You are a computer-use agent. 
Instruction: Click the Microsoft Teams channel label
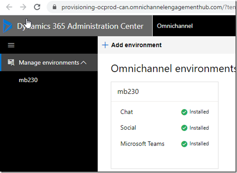coord(142,144)
